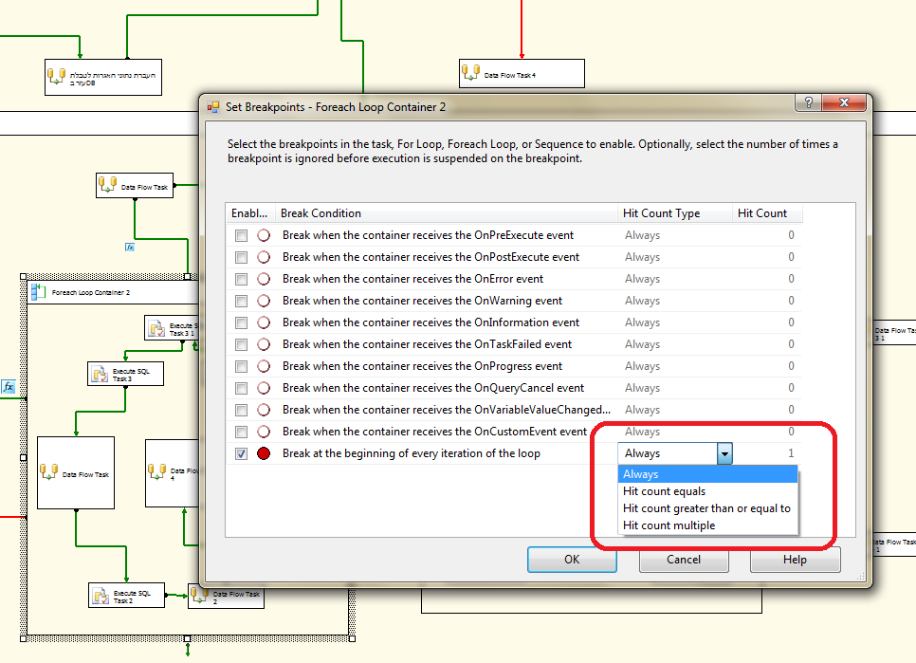
Task: Select the highlighted Always option
Action: tap(641, 473)
